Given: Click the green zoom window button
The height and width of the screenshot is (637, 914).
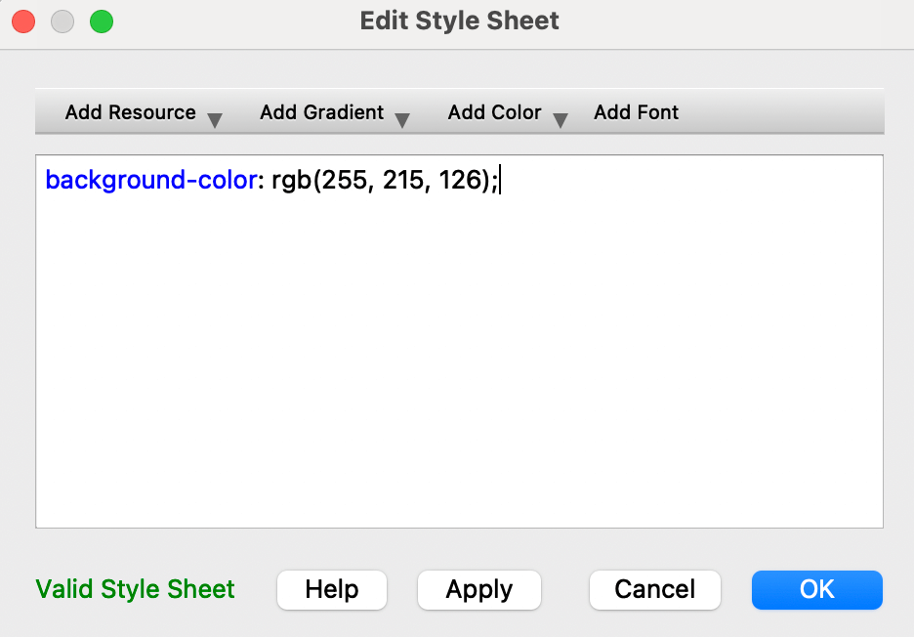Looking at the screenshot, I should pyautogui.click(x=102, y=21).
